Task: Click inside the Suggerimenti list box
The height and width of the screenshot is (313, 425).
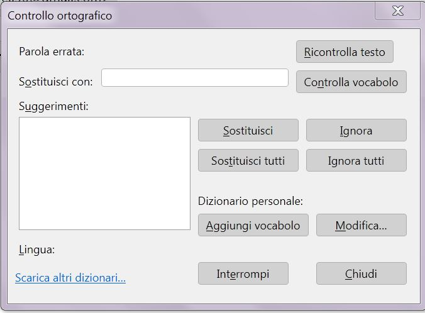Action: (x=104, y=173)
